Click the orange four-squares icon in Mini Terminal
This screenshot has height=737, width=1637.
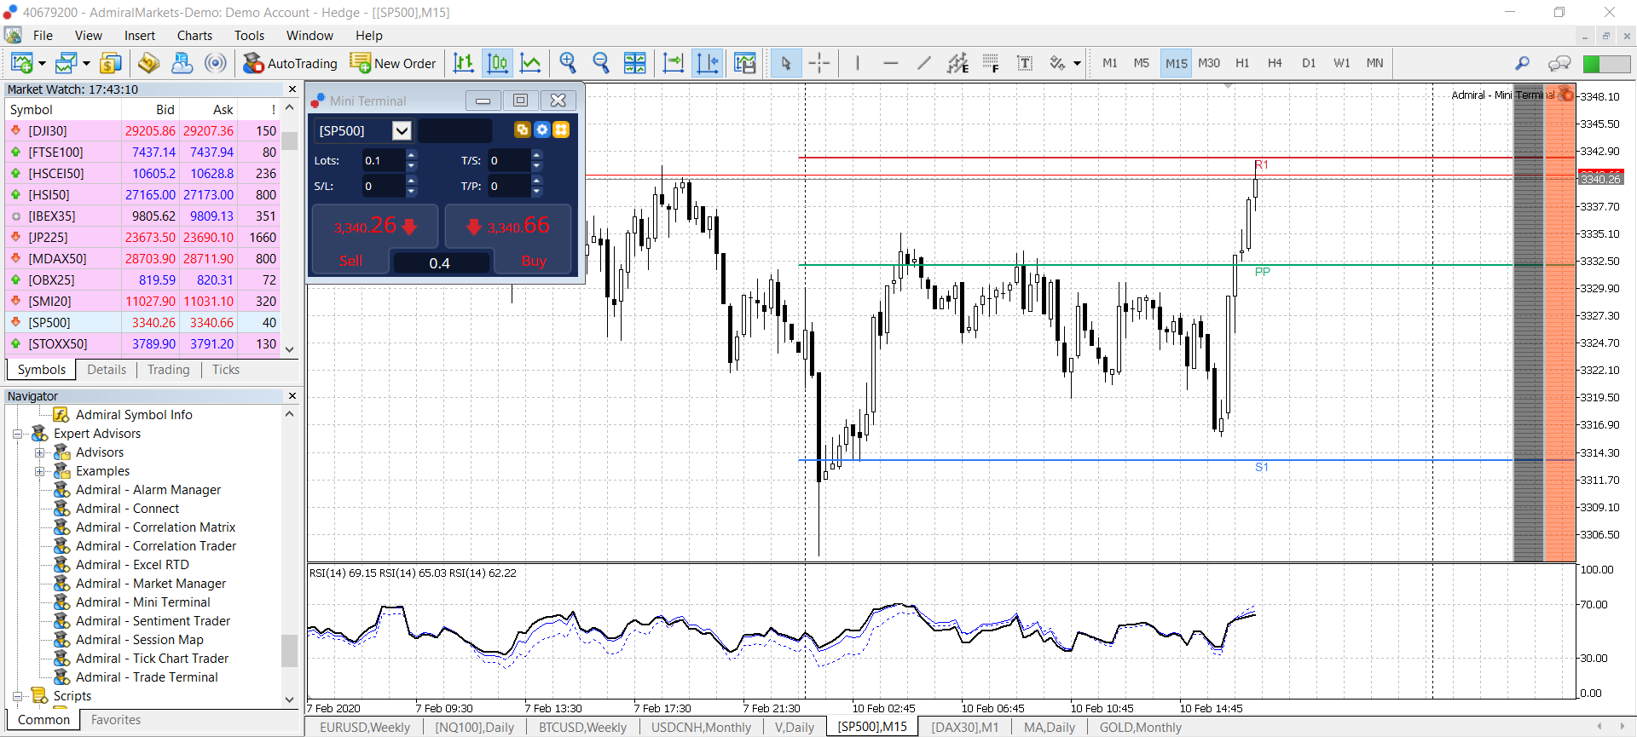click(561, 130)
